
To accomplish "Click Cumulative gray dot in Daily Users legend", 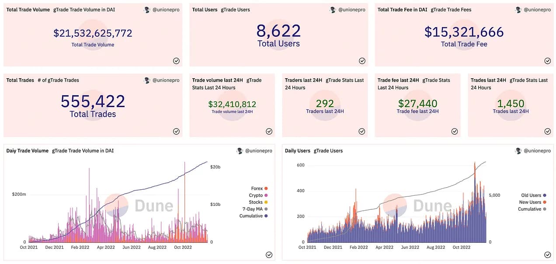I will (544, 209).
